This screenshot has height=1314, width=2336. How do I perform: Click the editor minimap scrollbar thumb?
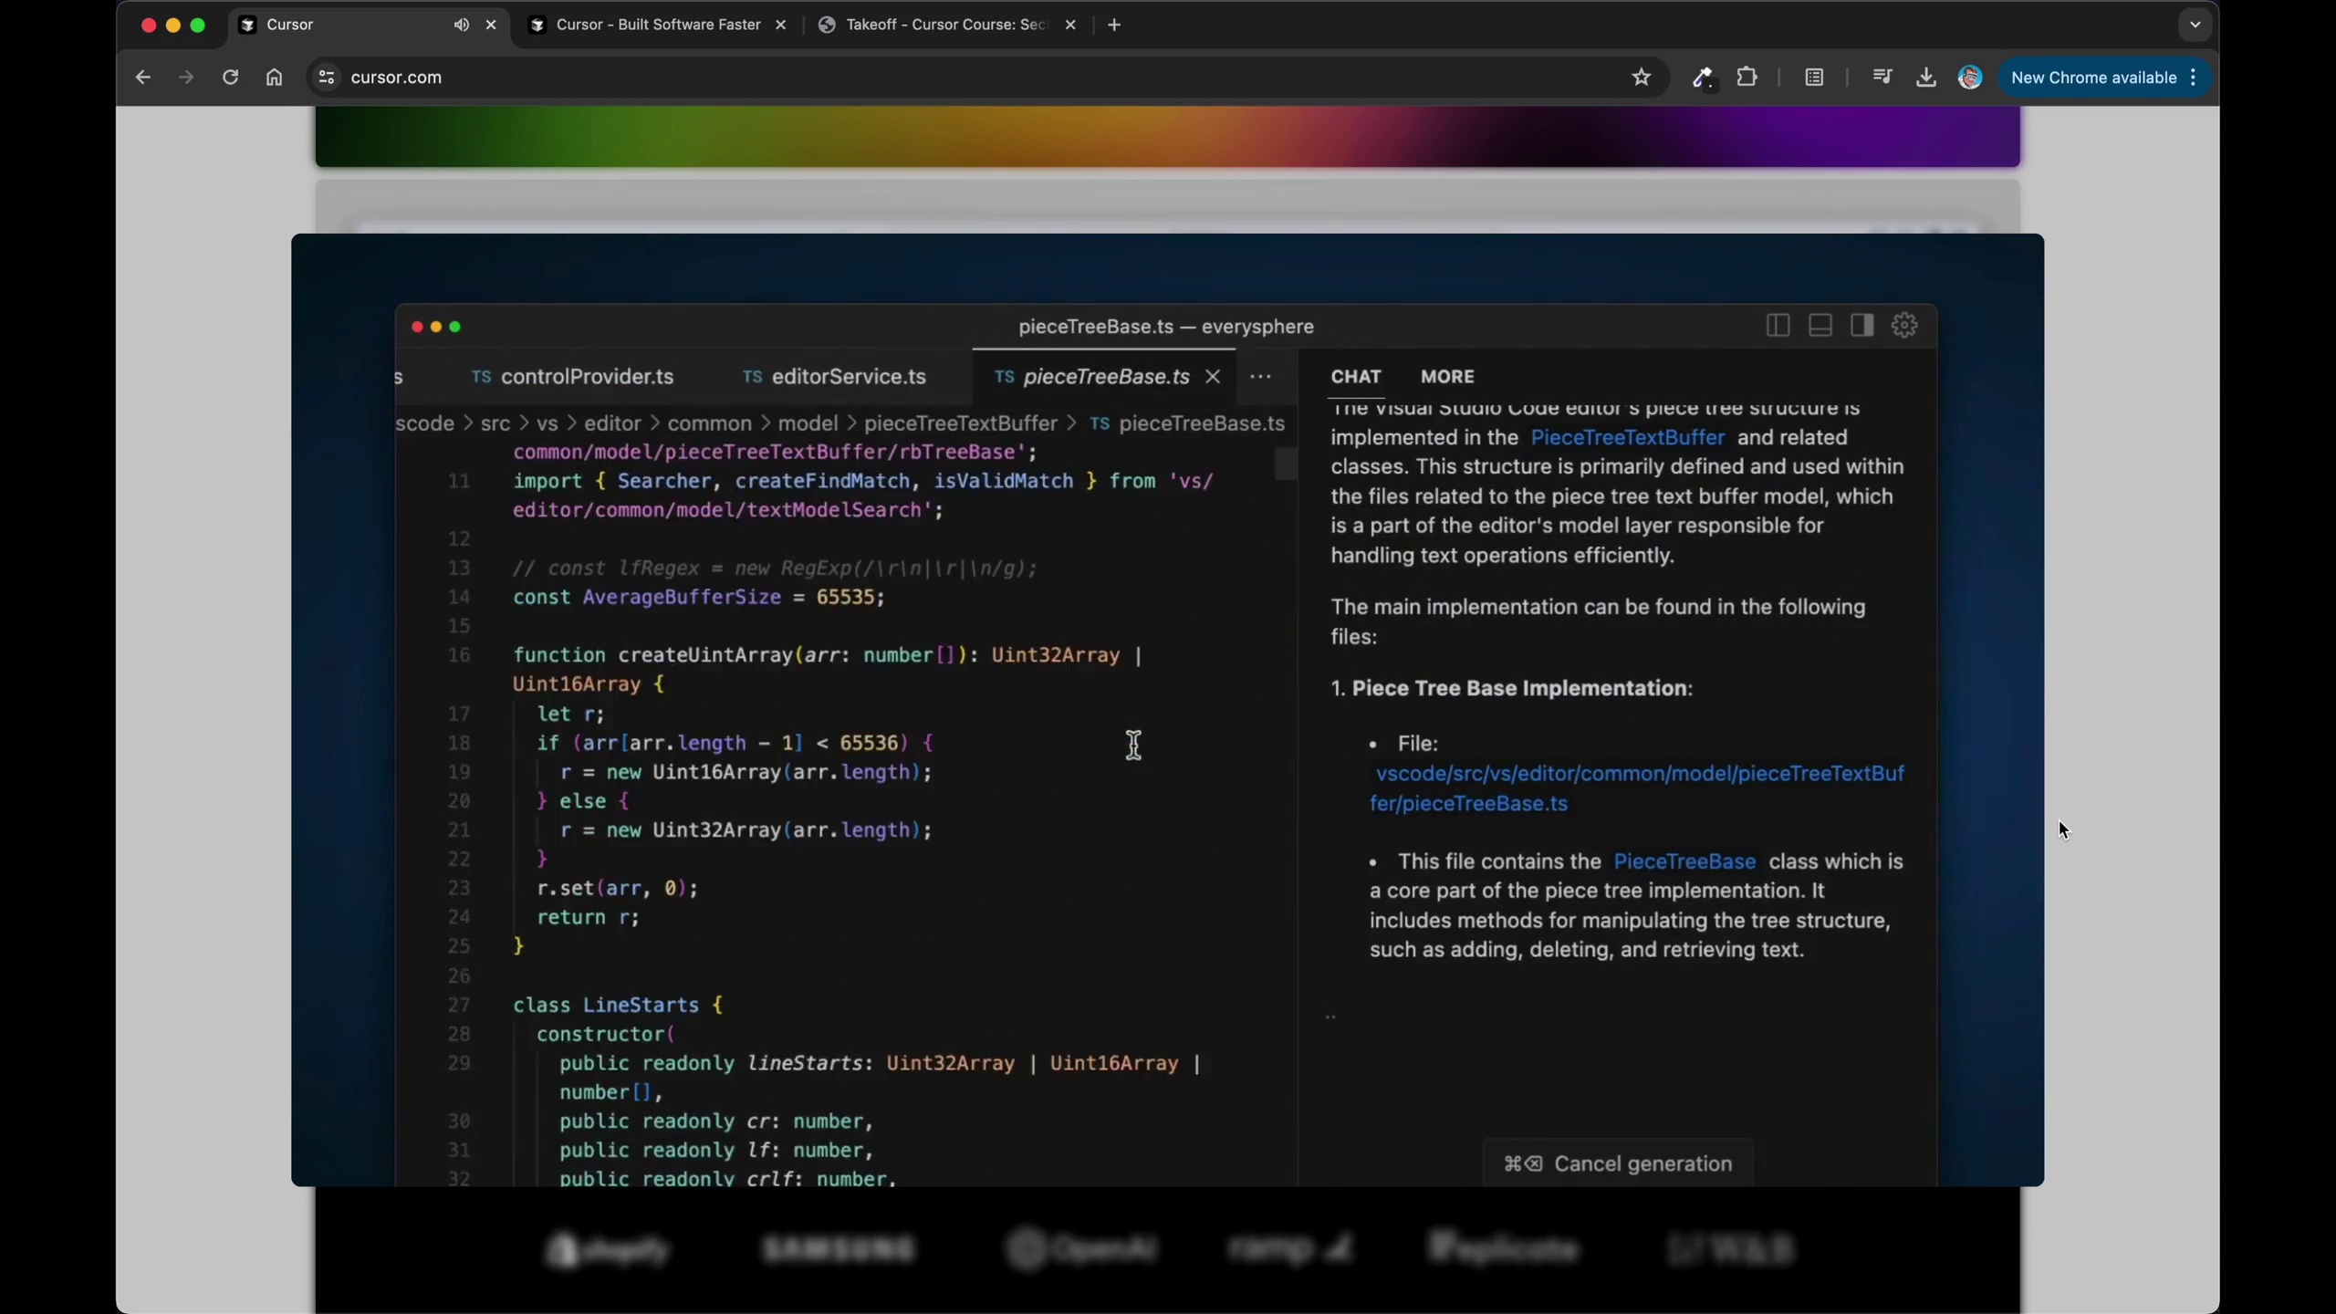[1286, 464]
